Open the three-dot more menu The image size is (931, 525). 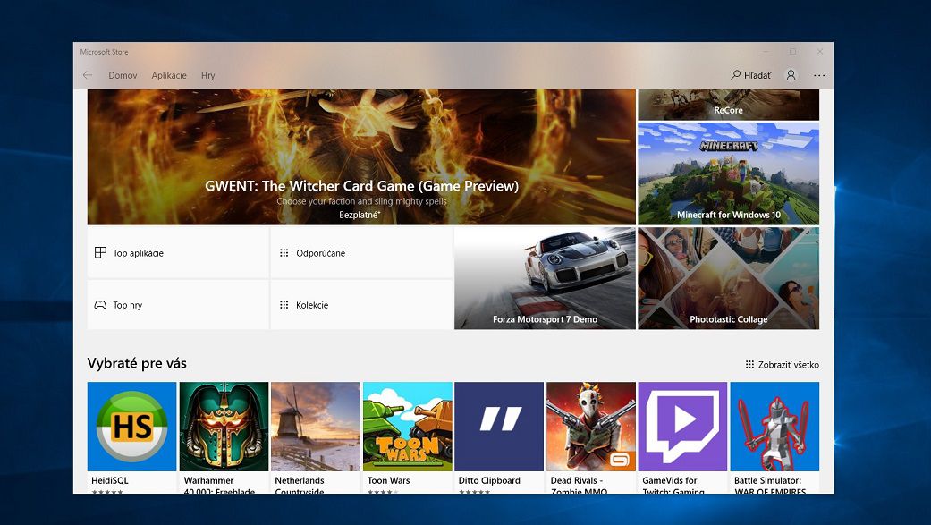819,75
